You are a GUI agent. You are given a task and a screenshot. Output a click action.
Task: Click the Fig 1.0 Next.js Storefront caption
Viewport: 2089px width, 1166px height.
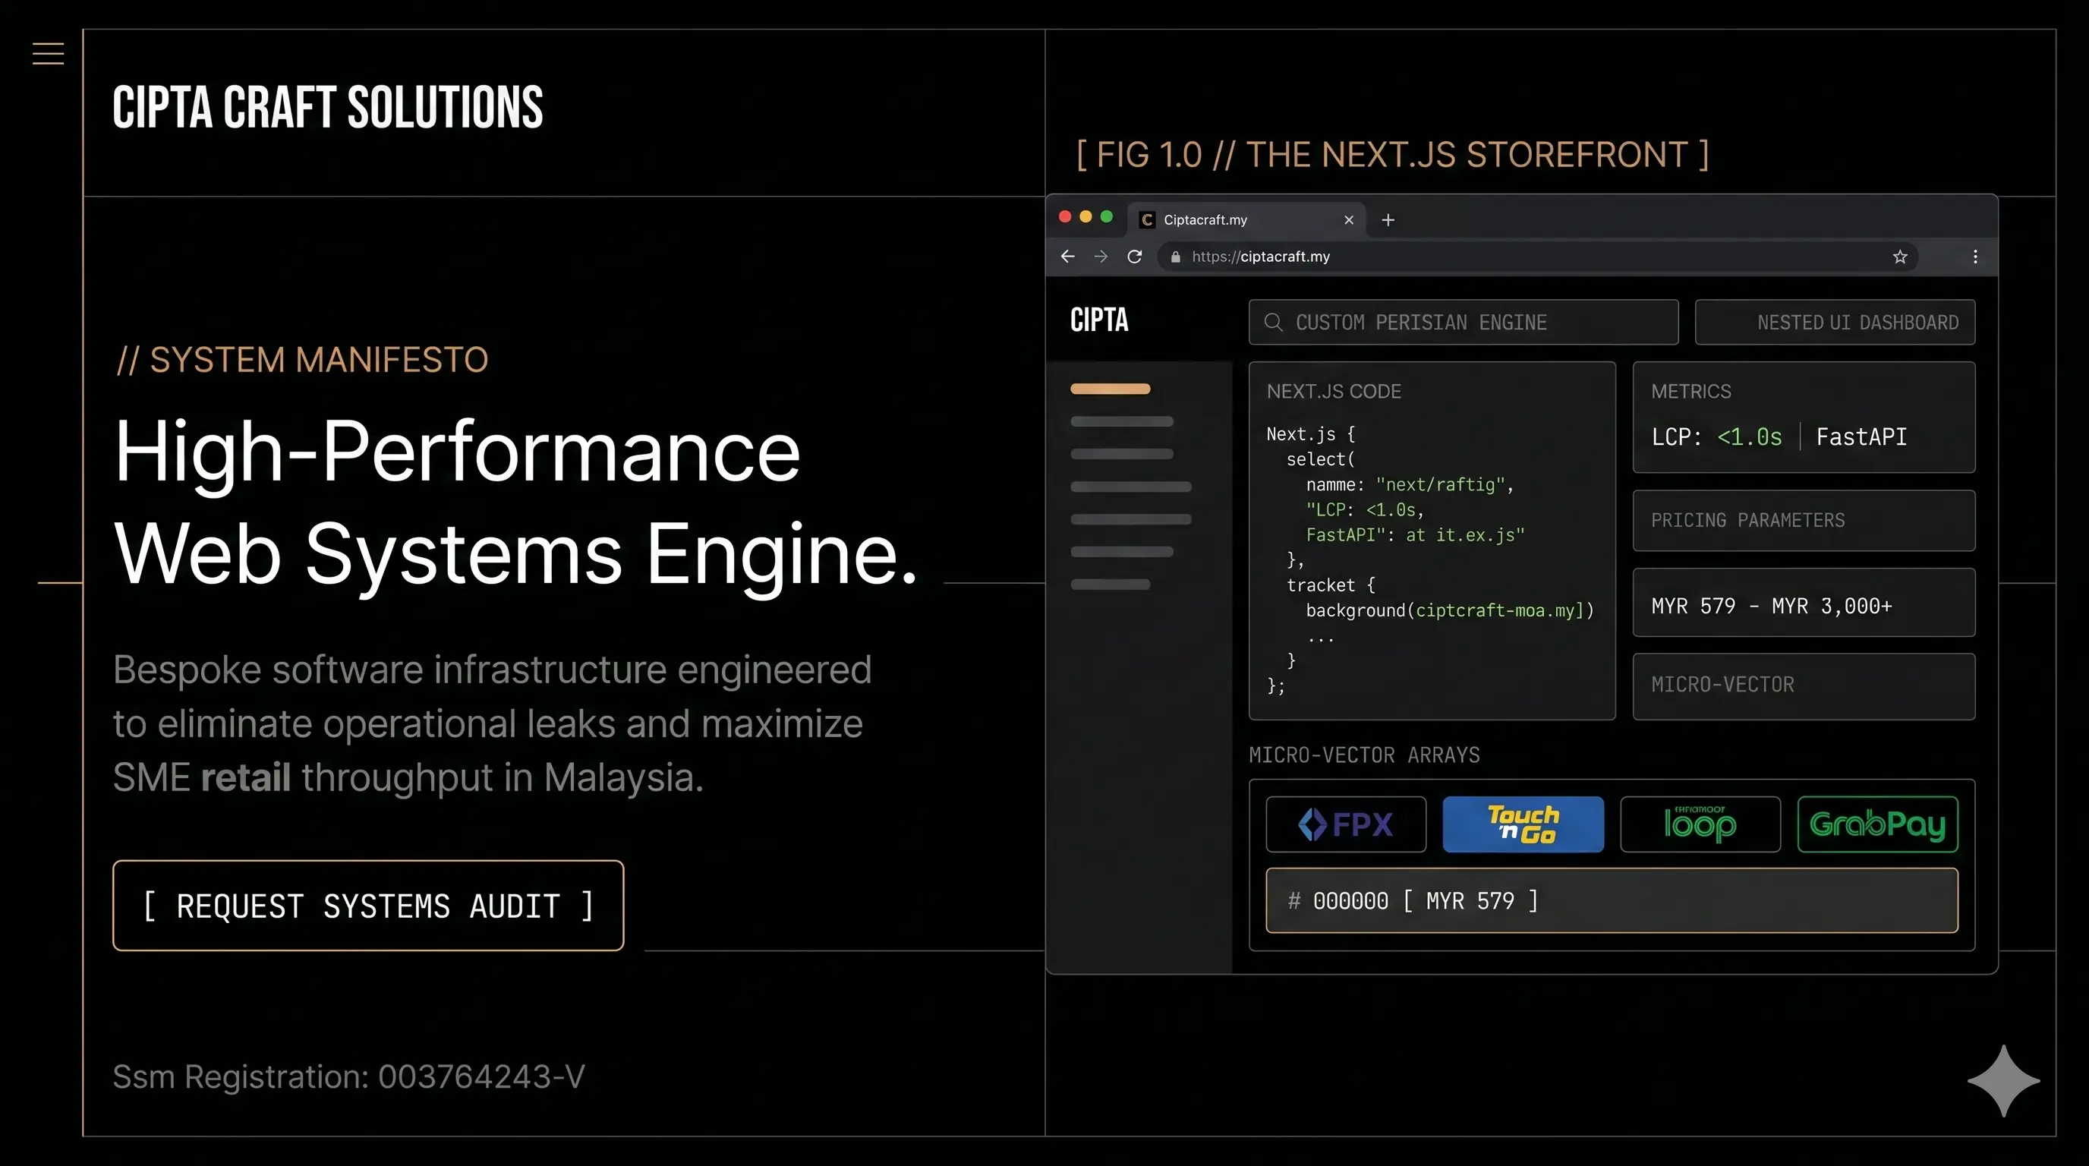[1392, 154]
